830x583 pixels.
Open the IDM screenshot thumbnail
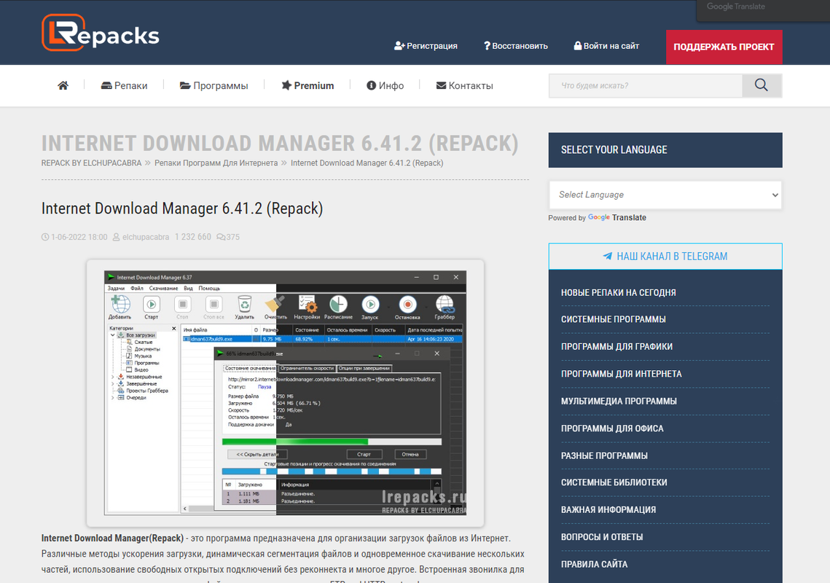pos(286,393)
